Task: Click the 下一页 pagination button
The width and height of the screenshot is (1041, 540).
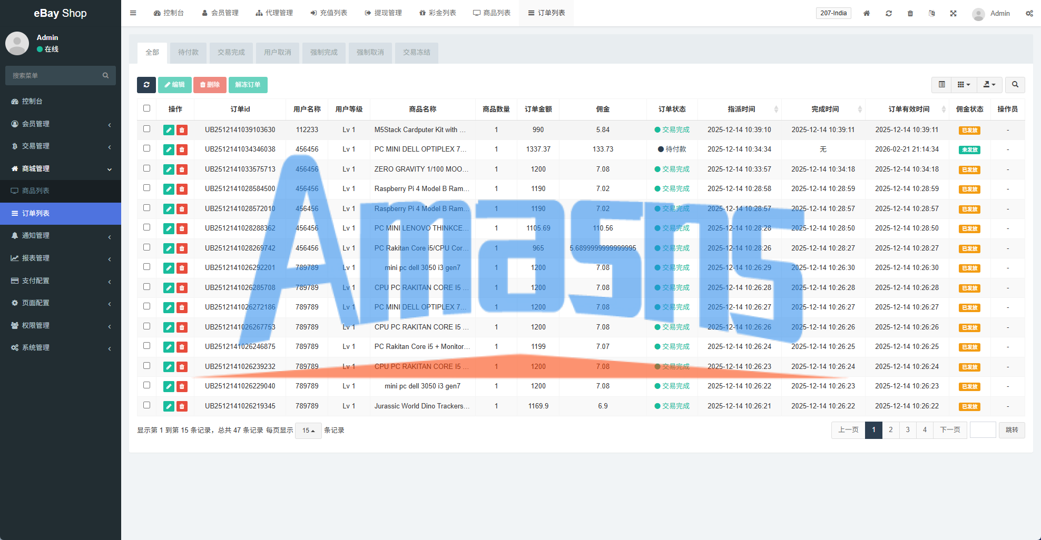Action: pyautogui.click(x=950, y=430)
